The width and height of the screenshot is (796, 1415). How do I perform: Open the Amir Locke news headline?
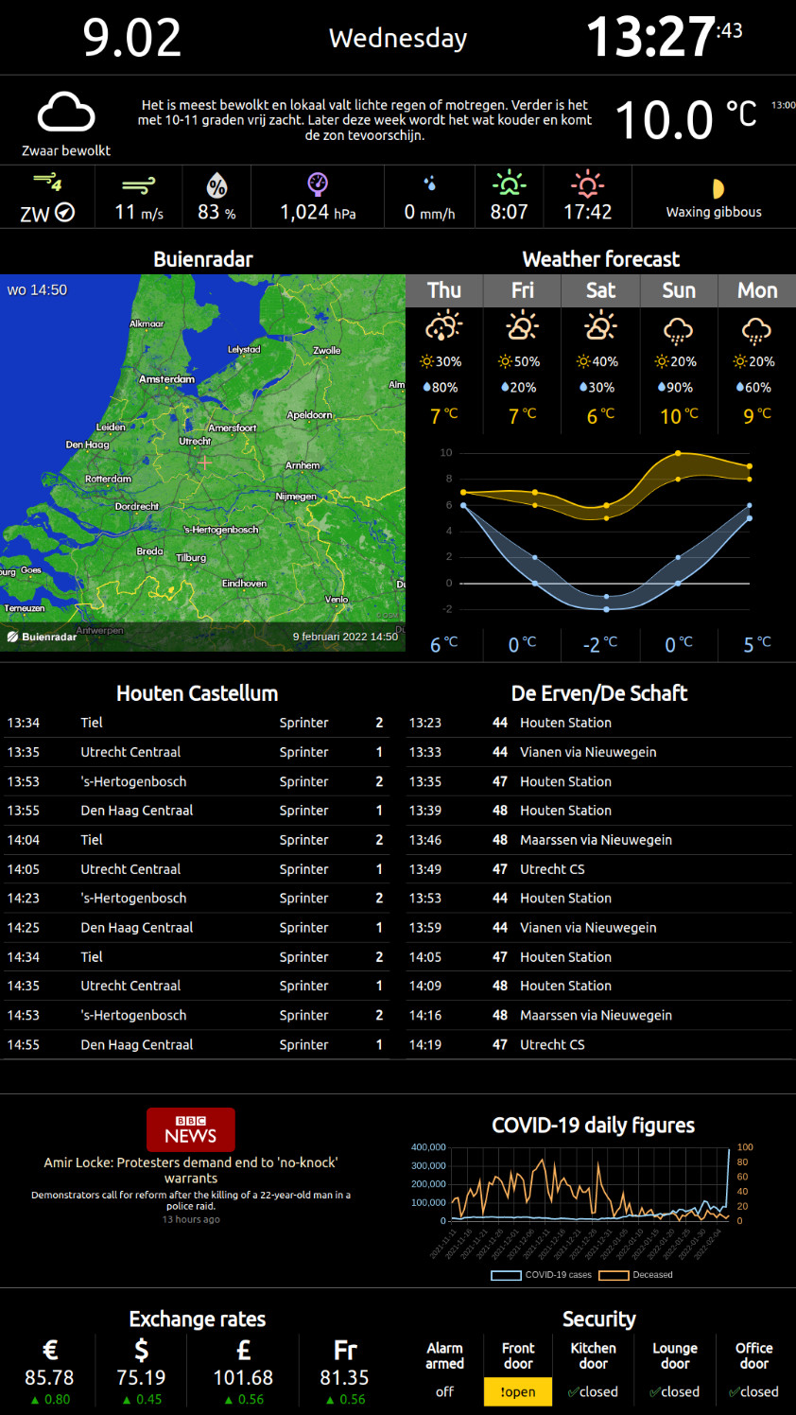click(191, 1170)
